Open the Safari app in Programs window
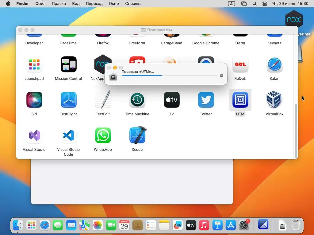 274,64
